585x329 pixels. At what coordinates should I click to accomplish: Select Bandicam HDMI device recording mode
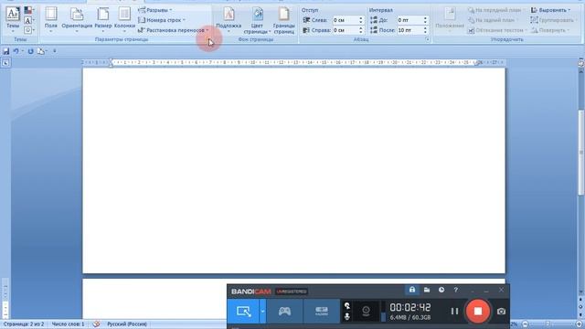click(321, 311)
